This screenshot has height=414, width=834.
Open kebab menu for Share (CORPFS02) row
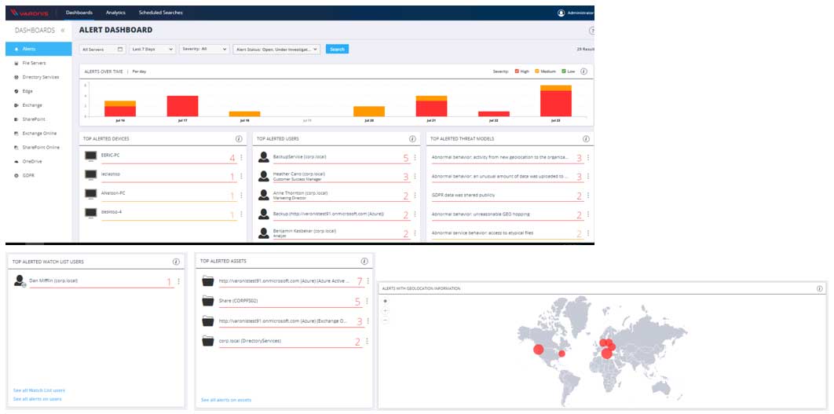pyautogui.click(x=367, y=301)
